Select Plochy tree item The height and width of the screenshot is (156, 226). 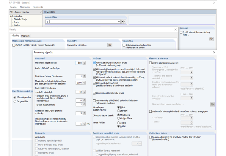point(17,25)
